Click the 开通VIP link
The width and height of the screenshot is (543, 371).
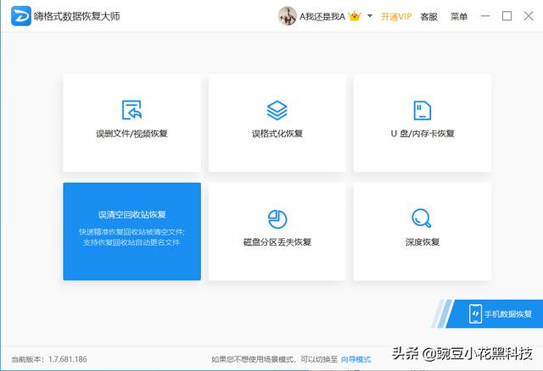(x=395, y=16)
